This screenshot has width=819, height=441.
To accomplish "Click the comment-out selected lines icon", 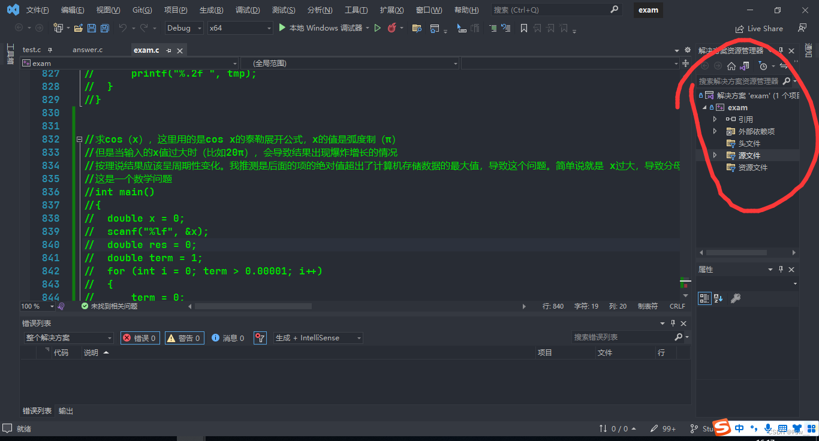I will click(492, 28).
